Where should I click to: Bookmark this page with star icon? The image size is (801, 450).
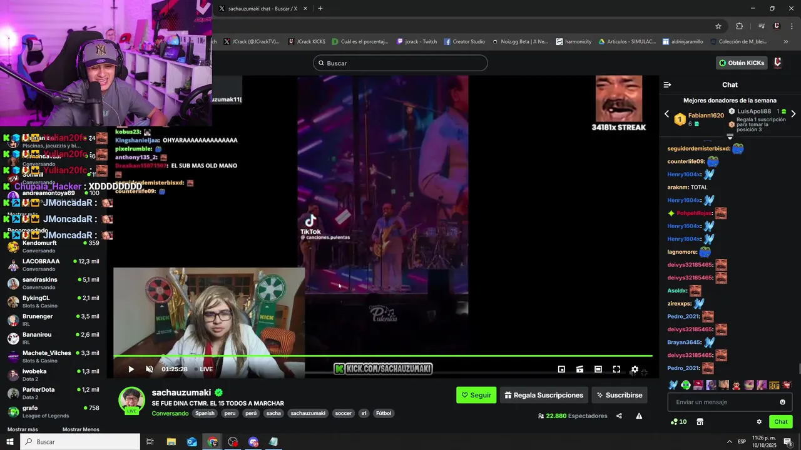tap(718, 26)
